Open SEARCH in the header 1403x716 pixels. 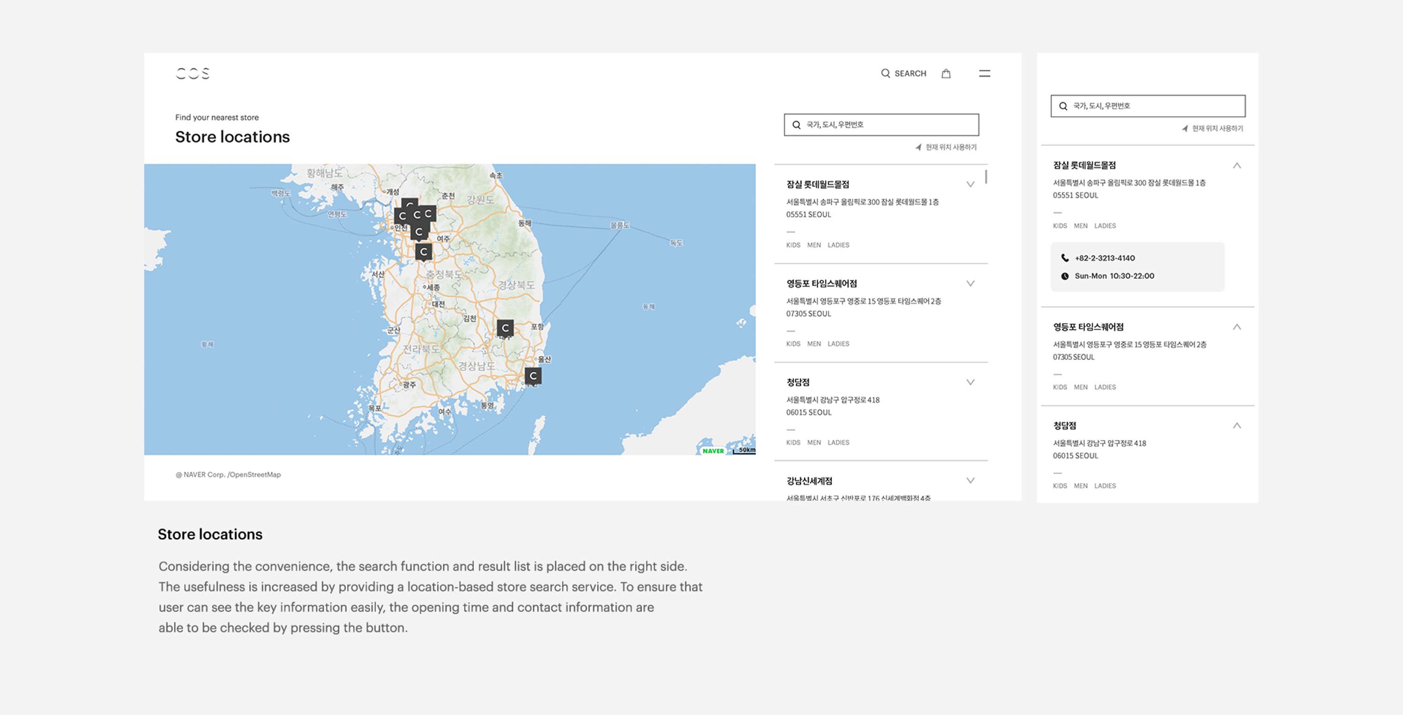click(904, 73)
